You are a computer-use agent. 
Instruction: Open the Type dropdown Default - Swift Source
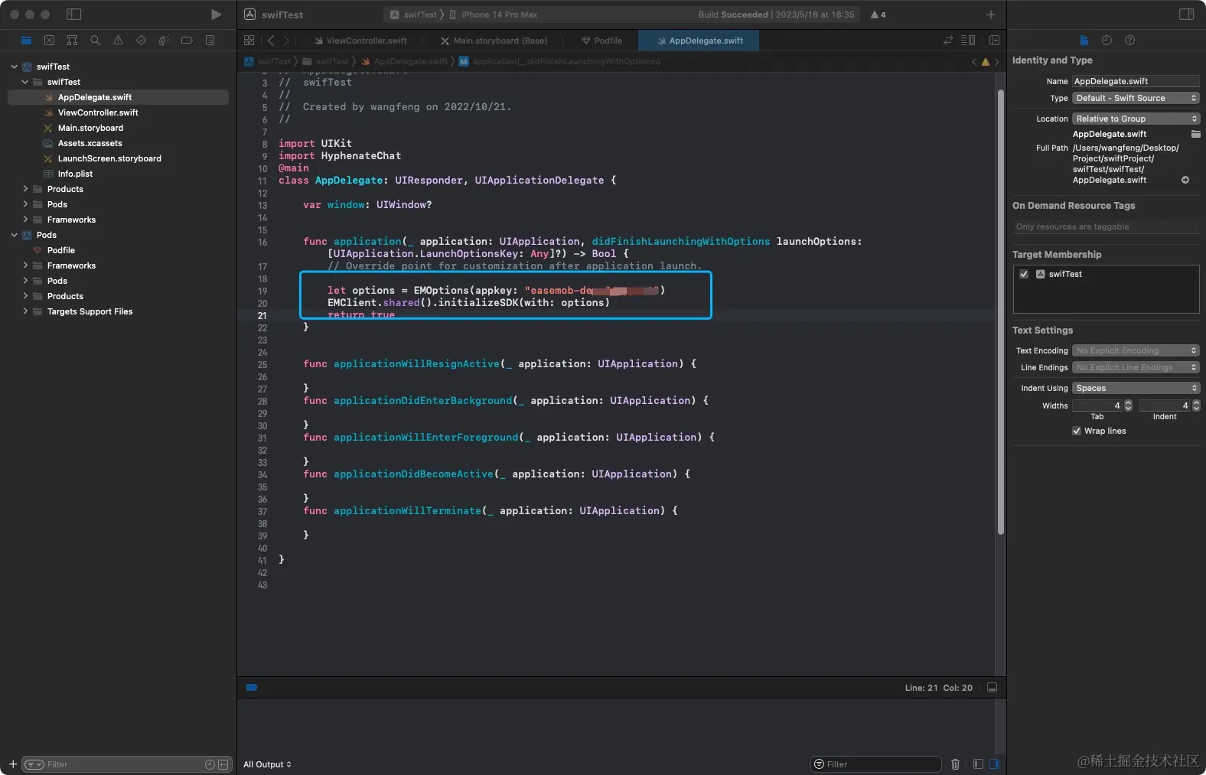(1136, 98)
